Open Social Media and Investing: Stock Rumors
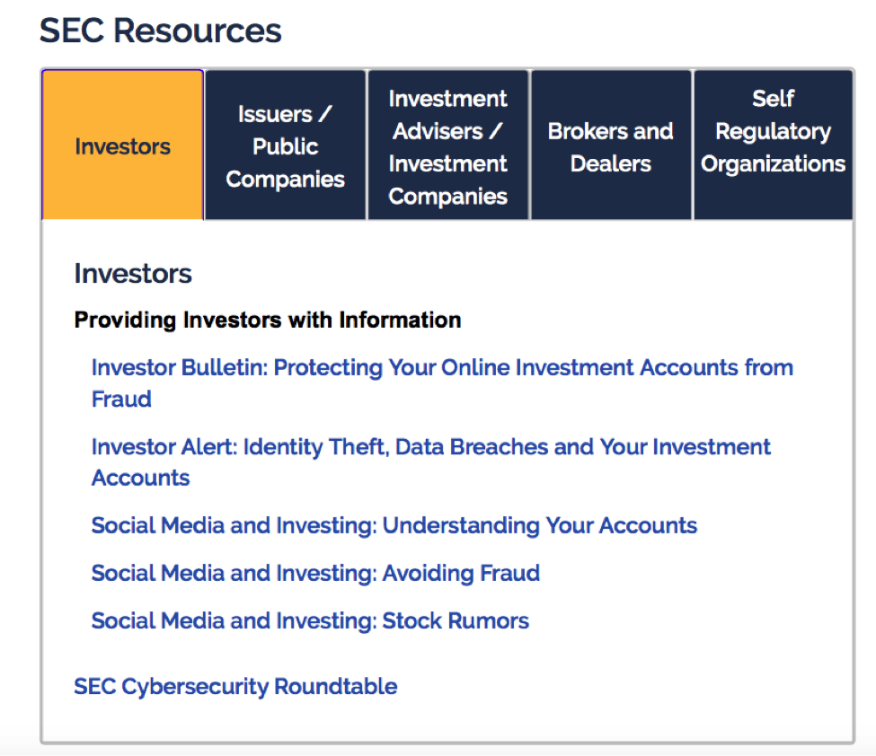The width and height of the screenshot is (876, 756). coord(310,620)
